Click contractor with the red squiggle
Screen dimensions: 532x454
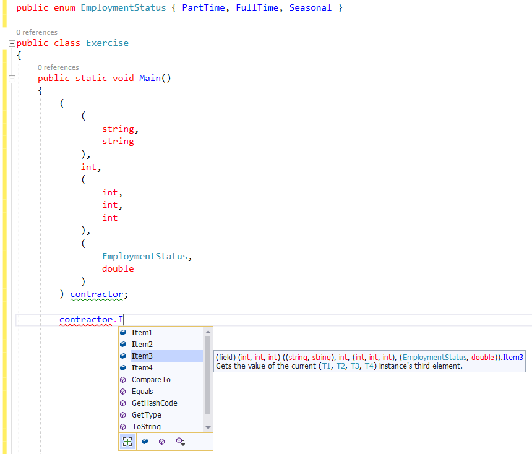(x=86, y=320)
